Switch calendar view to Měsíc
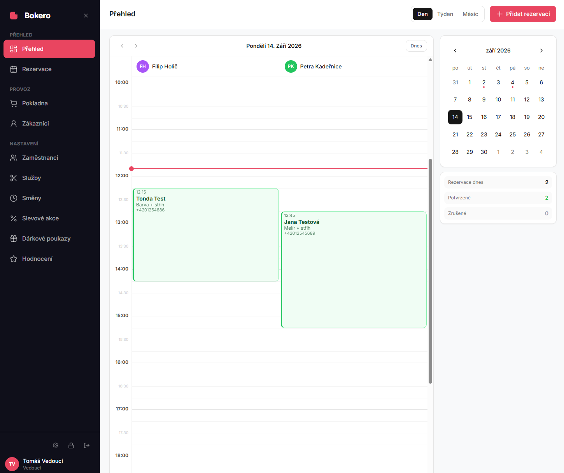Screen dimensions: 564x473 click(470, 14)
